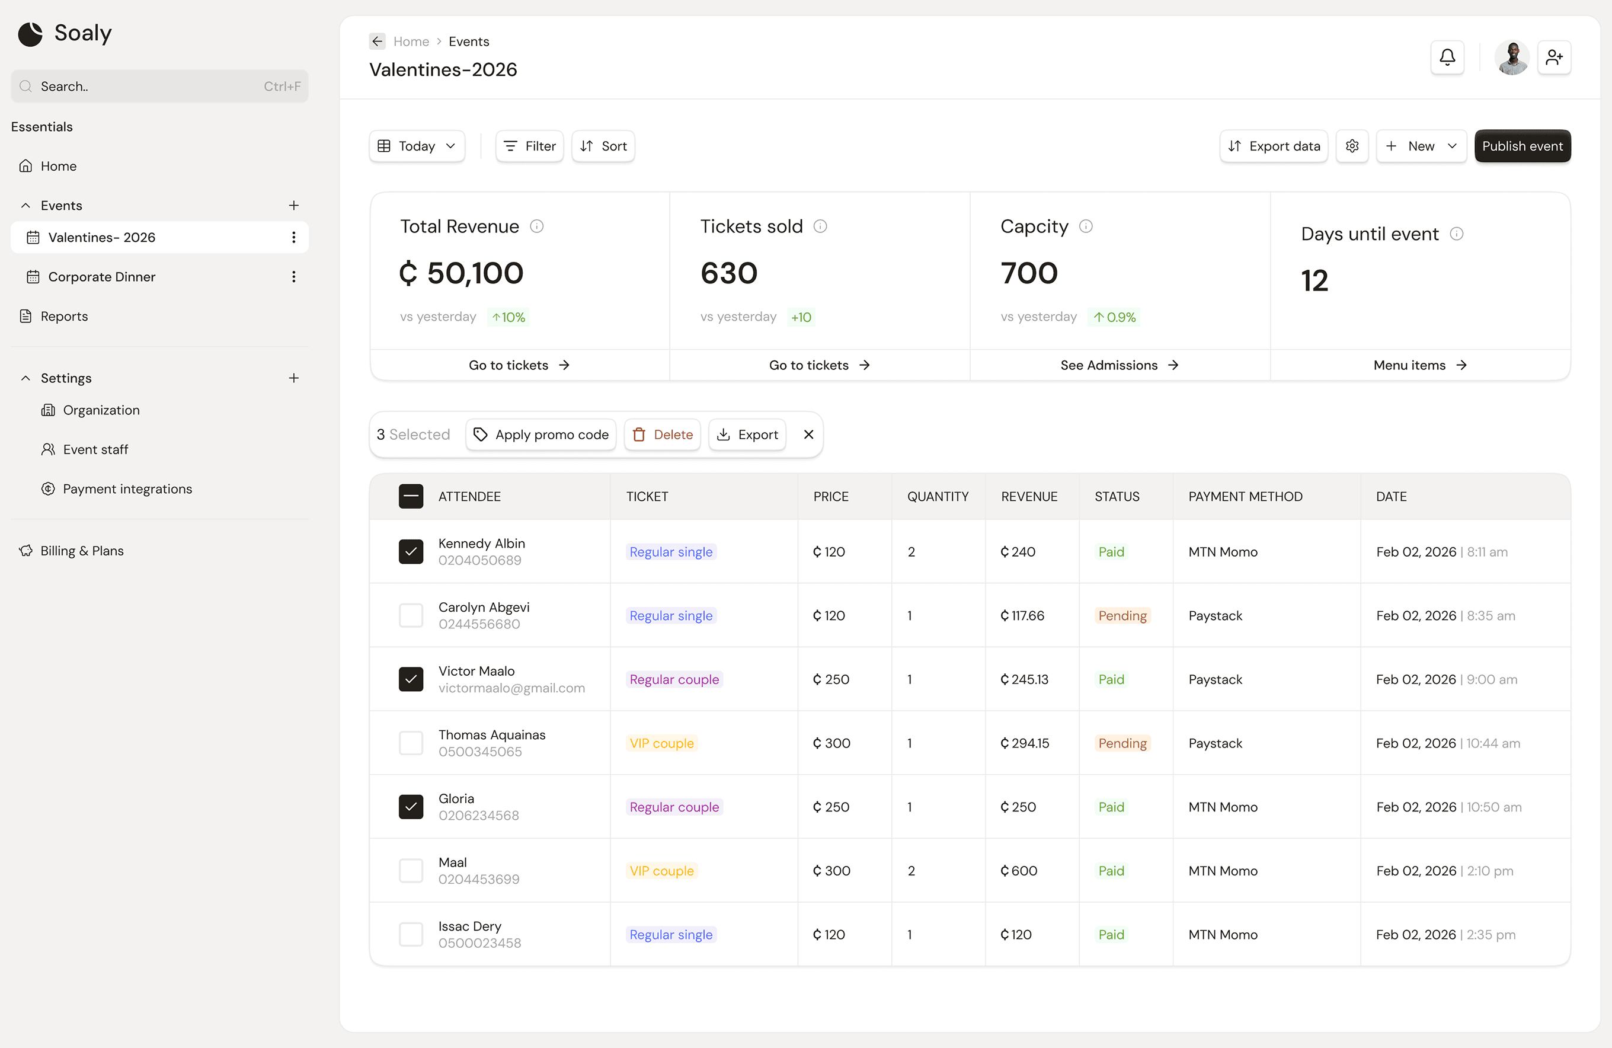Click the Soaly logo
The height and width of the screenshot is (1048, 1612).
coord(65,33)
